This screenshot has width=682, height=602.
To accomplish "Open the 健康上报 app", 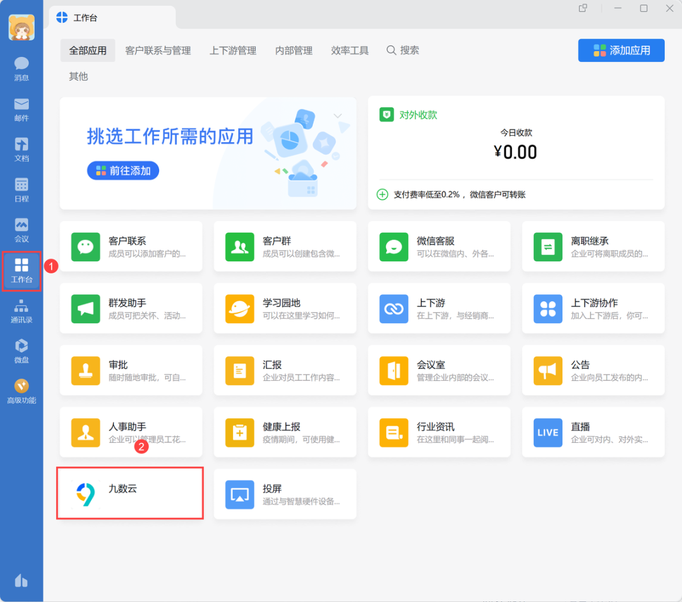I will click(x=285, y=432).
